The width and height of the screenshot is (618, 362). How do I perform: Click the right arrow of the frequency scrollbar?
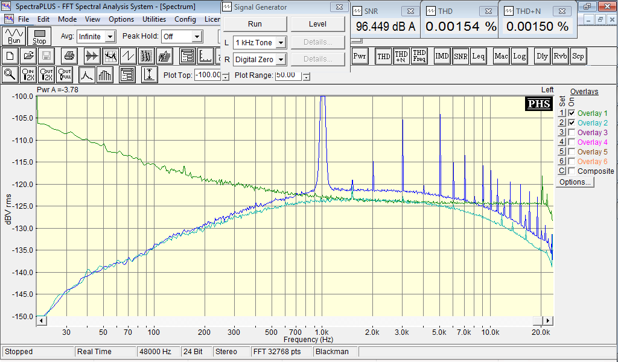click(548, 320)
